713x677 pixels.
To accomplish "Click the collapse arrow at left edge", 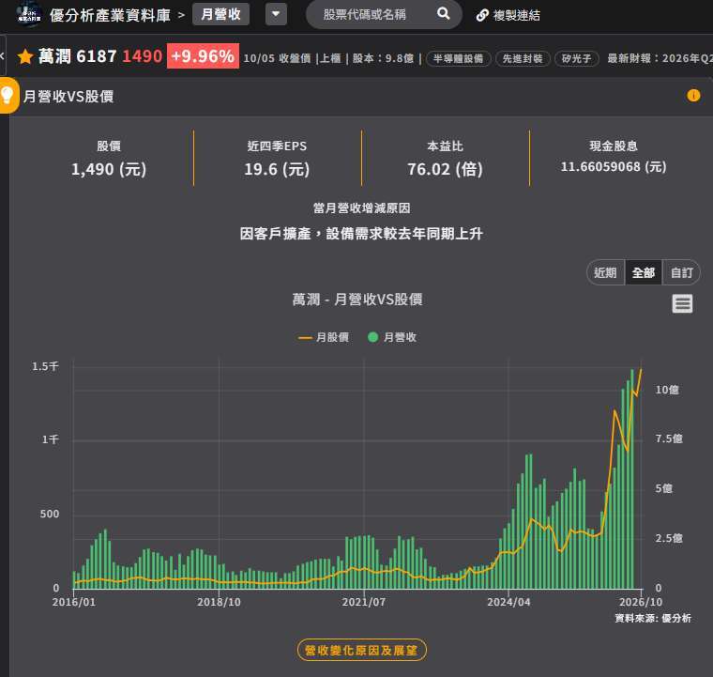I will point(2,56).
